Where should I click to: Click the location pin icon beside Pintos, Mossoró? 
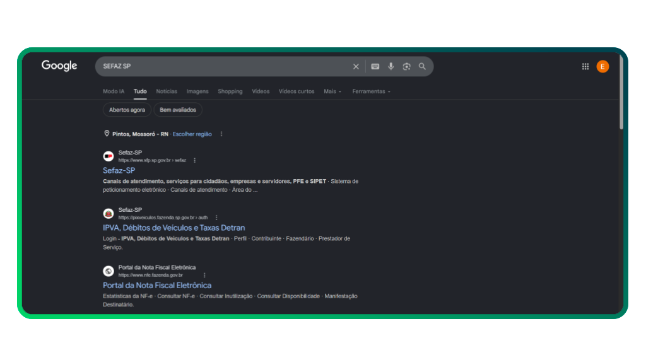tap(107, 134)
